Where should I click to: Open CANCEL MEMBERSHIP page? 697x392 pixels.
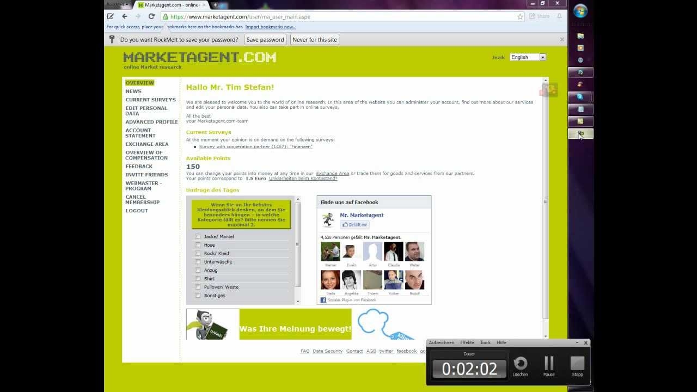click(143, 200)
